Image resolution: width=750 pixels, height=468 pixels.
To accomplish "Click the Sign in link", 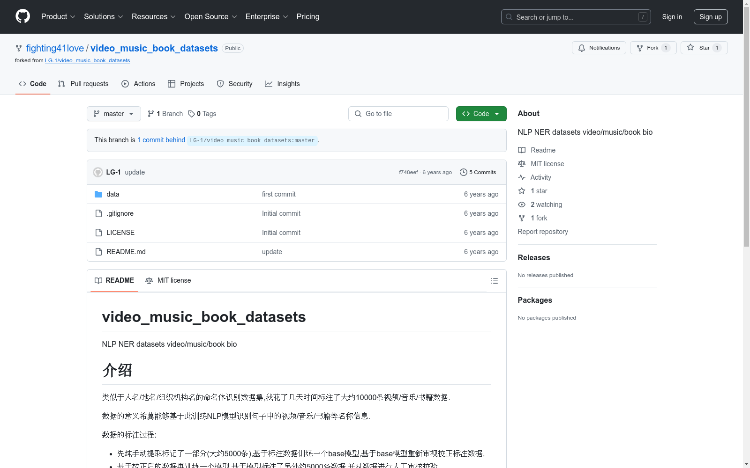I will 672,17.
